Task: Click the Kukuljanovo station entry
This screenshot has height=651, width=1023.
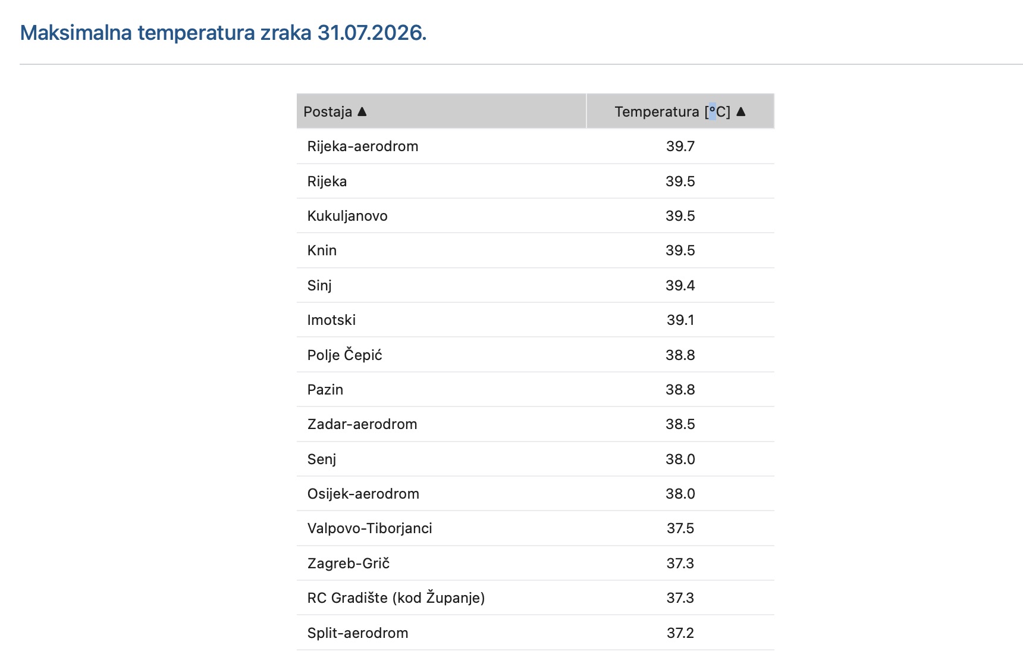Action: pyautogui.click(x=347, y=216)
